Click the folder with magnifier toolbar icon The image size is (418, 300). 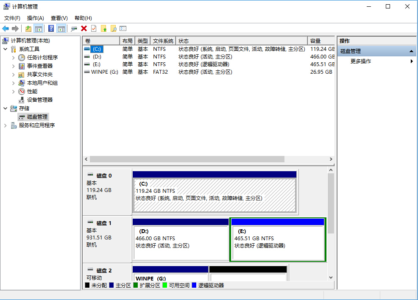pyautogui.click(x=113, y=28)
